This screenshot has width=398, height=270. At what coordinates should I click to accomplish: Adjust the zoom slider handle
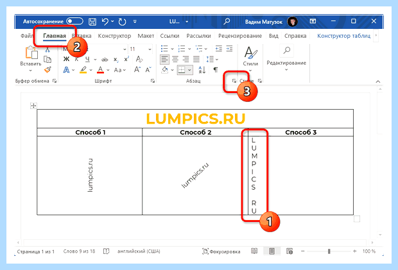329,251
